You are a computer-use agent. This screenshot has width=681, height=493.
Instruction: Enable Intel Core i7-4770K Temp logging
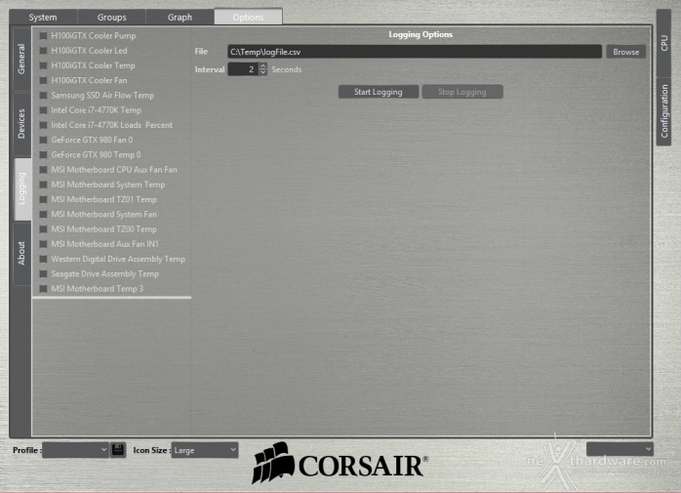coord(43,110)
